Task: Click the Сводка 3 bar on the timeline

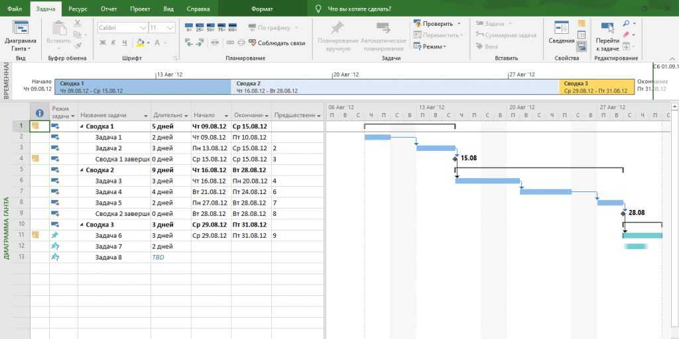Action: tap(597, 87)
